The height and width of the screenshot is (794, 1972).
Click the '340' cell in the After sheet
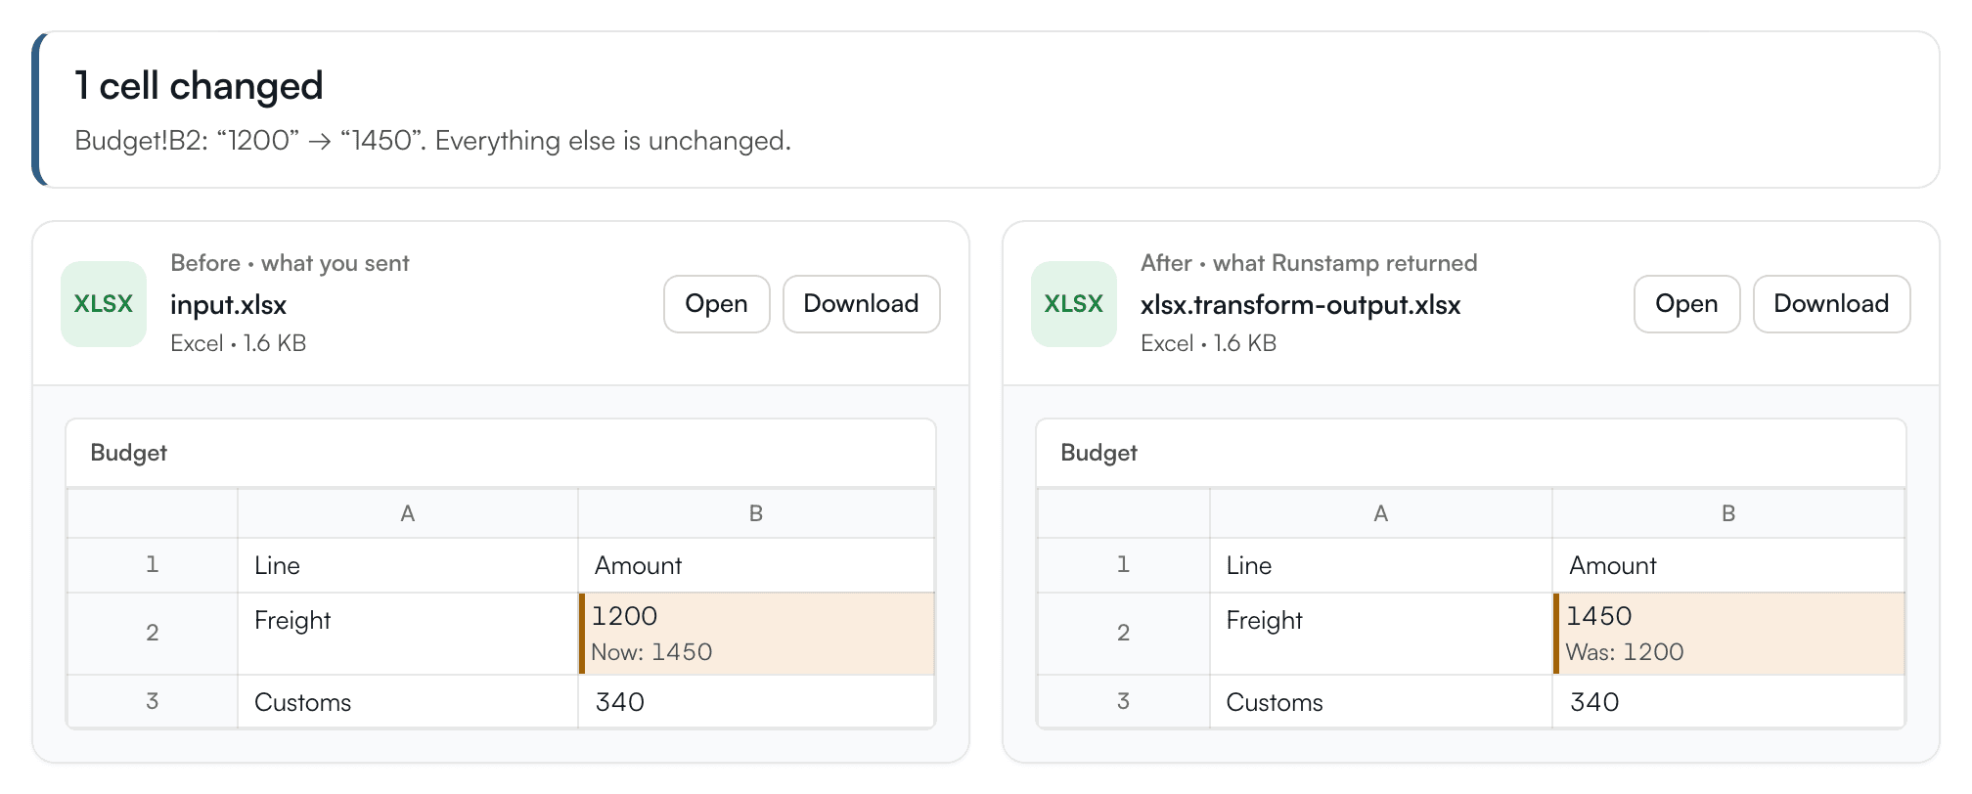coord(1728,701)
